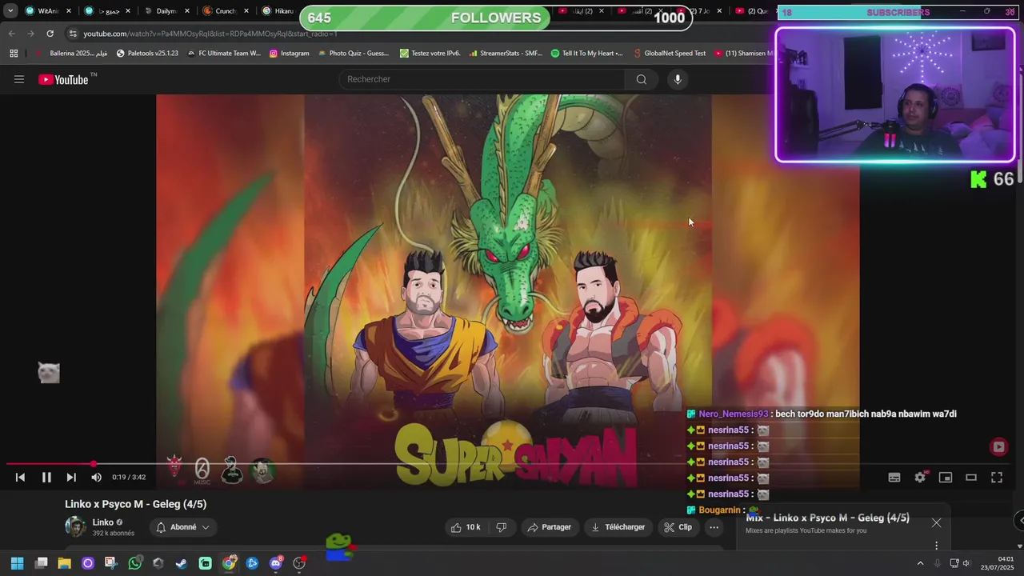This screenshot has width=1024, height=576.
Task: Open the StreamerStats bookmark
Action: (x=505, y=54)
